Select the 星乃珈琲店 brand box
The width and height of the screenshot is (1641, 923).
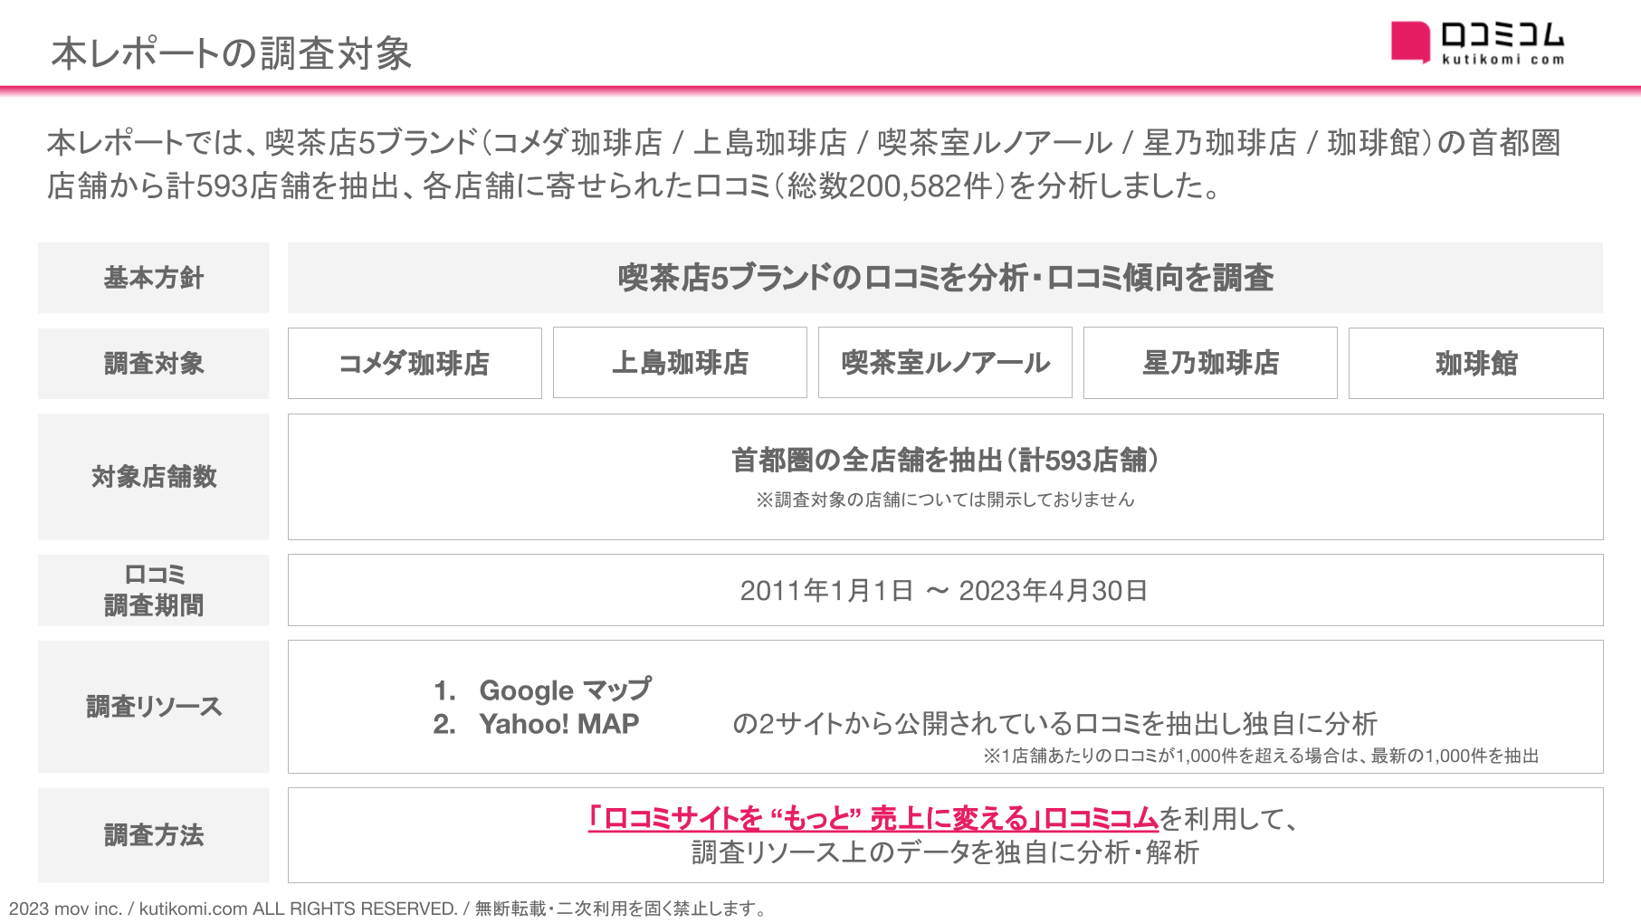pos(1210,363)
